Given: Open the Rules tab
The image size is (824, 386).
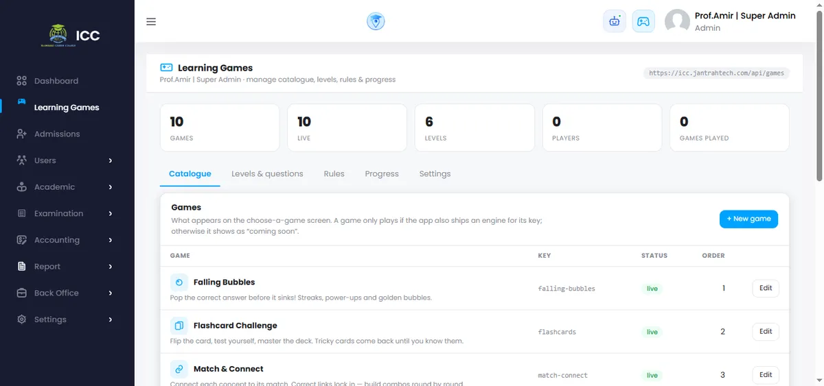Looking at the screenshot, I should coord(334,174).
